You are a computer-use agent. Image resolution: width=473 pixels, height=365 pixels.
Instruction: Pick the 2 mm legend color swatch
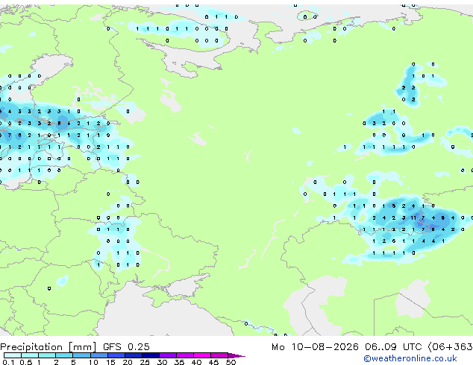tap(64, 355)
